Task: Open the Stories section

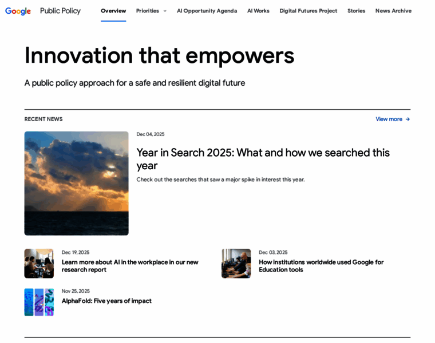Action: pos(356,11)
